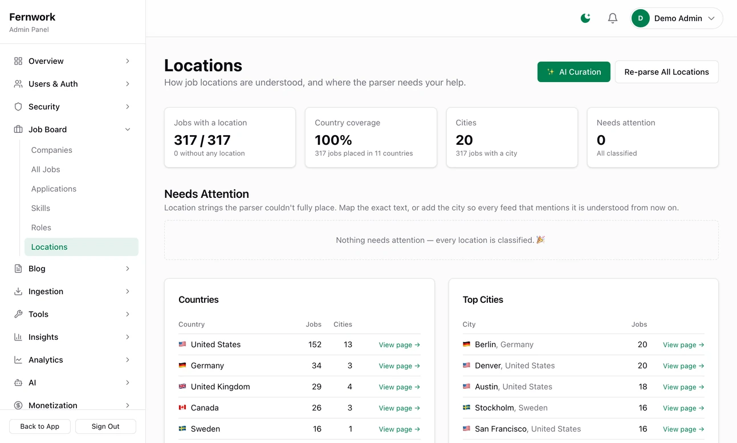Image resolution: width=737 pixels, height=443 pixels.
Task: Open View page for Canada
Action: tap(400, 408)
